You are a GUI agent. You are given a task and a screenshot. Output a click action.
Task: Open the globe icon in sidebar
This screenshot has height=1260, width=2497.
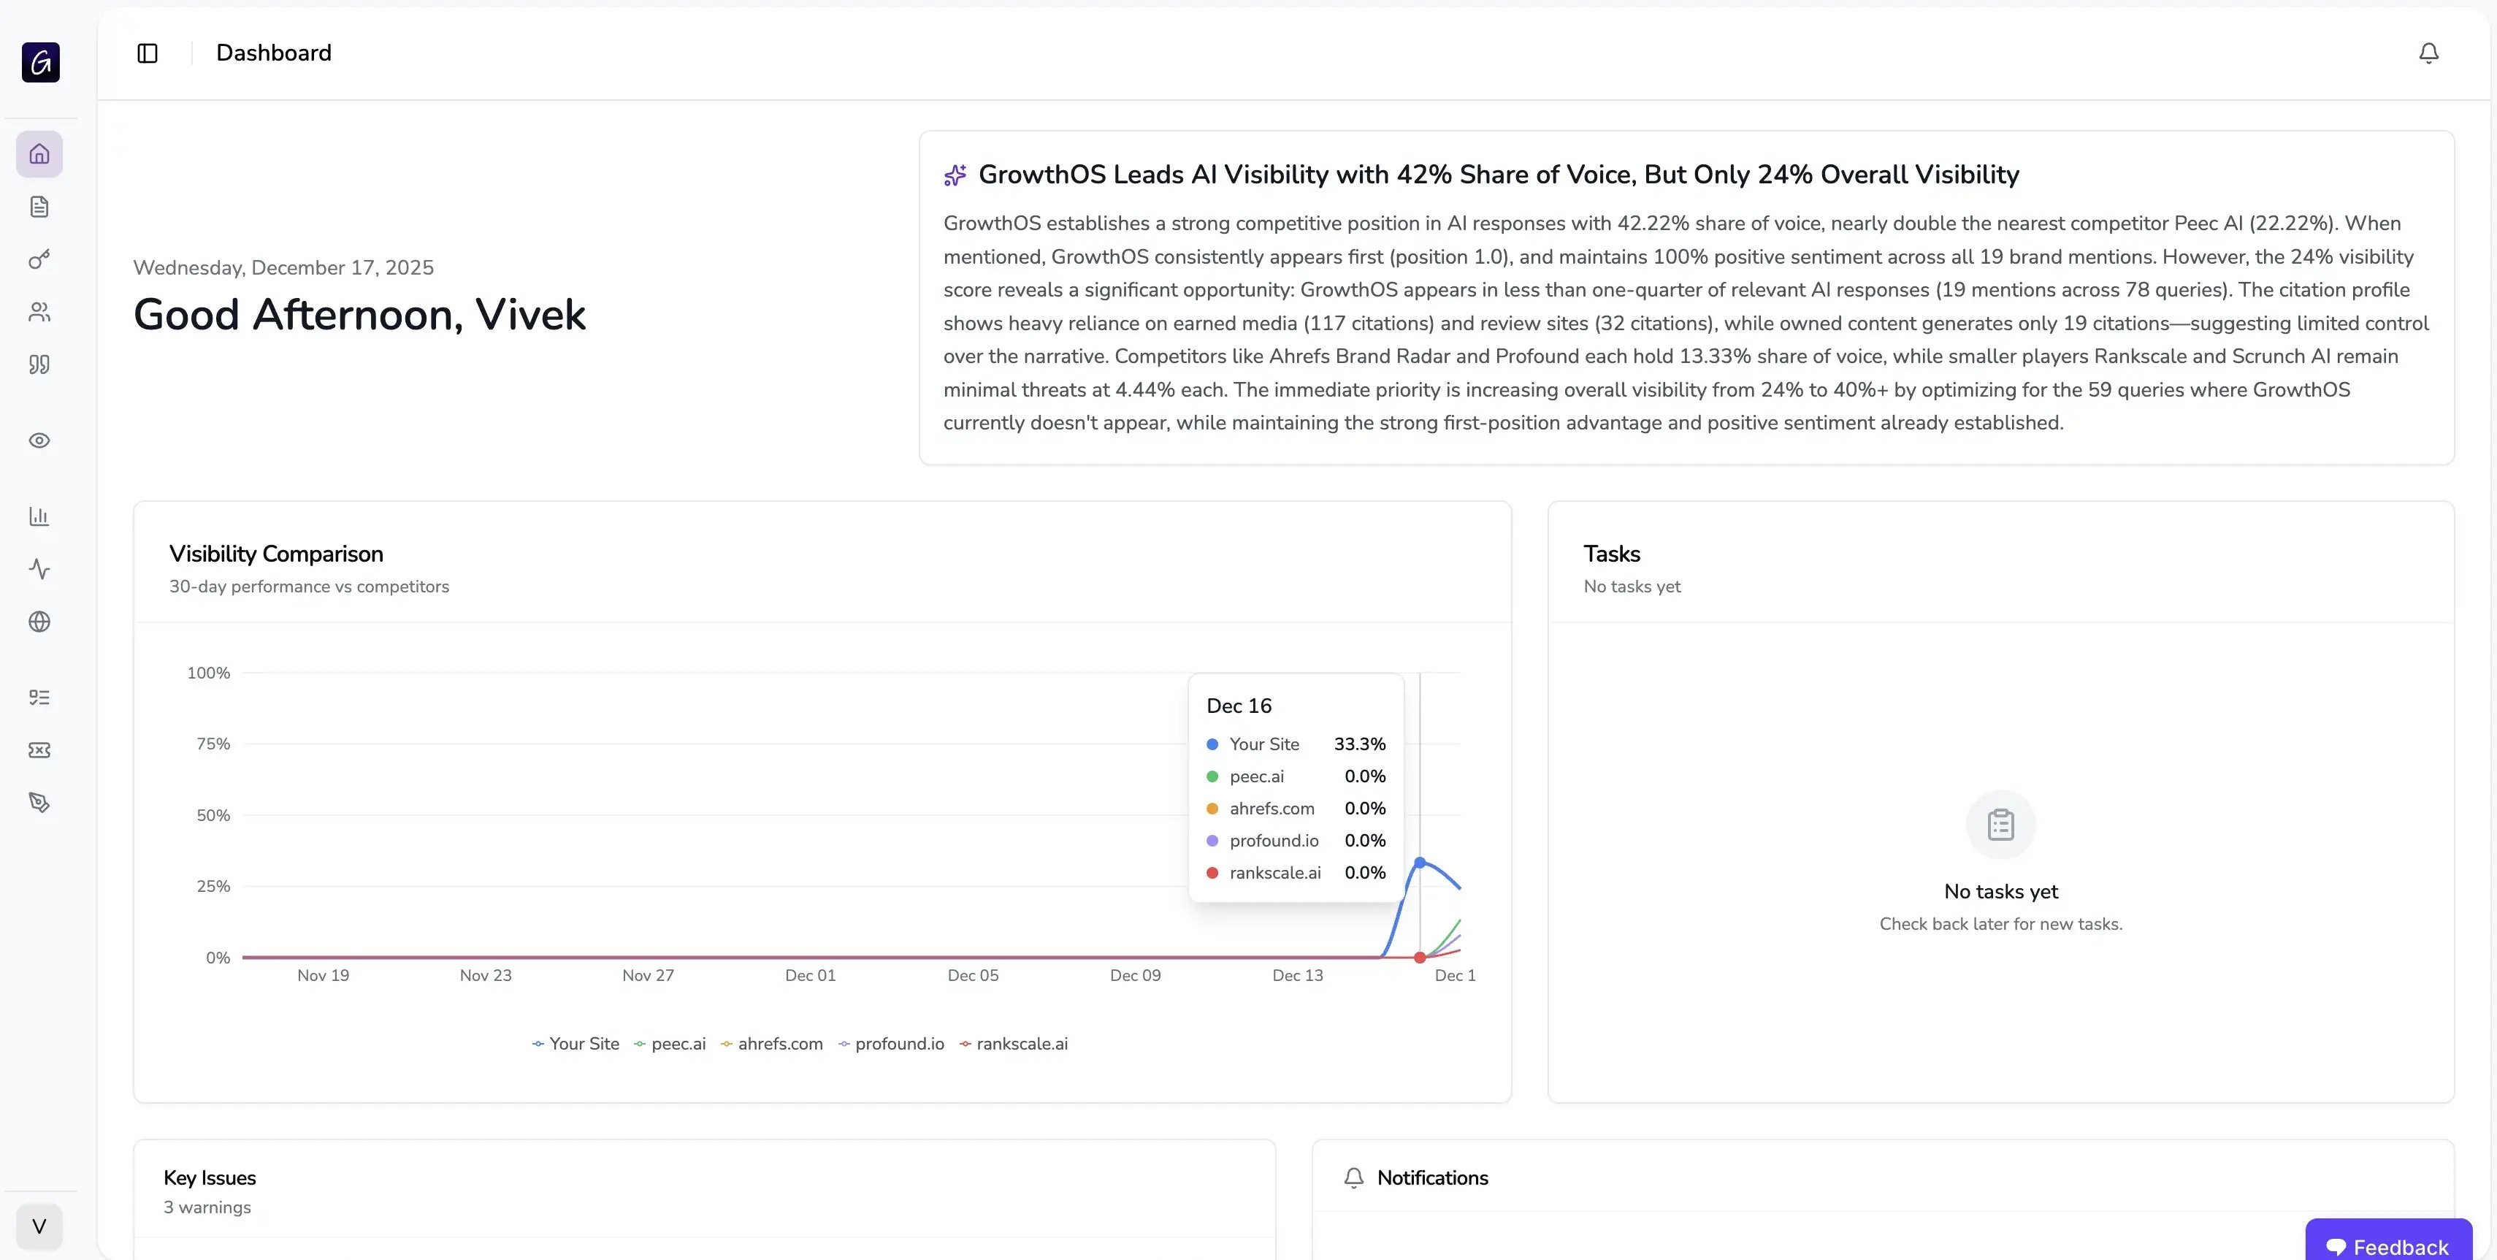[39, 622]
